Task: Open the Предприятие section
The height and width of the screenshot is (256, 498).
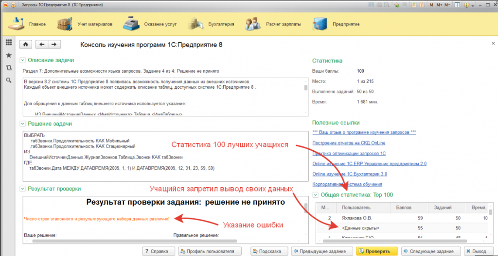Action: point(336,24)
